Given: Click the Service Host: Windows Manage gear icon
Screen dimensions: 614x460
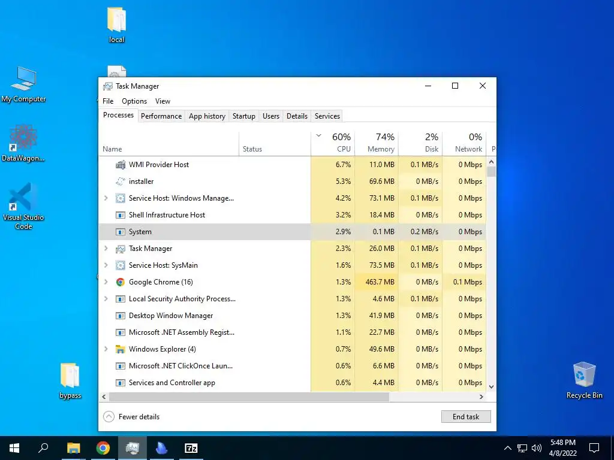Looking at the screenshot, I should [121, 198].
